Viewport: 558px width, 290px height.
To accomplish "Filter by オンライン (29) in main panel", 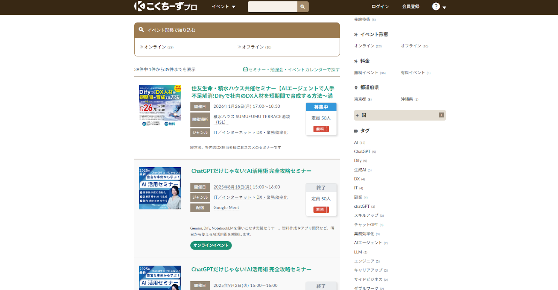I will pyautogui.click(x=157, y=47).
